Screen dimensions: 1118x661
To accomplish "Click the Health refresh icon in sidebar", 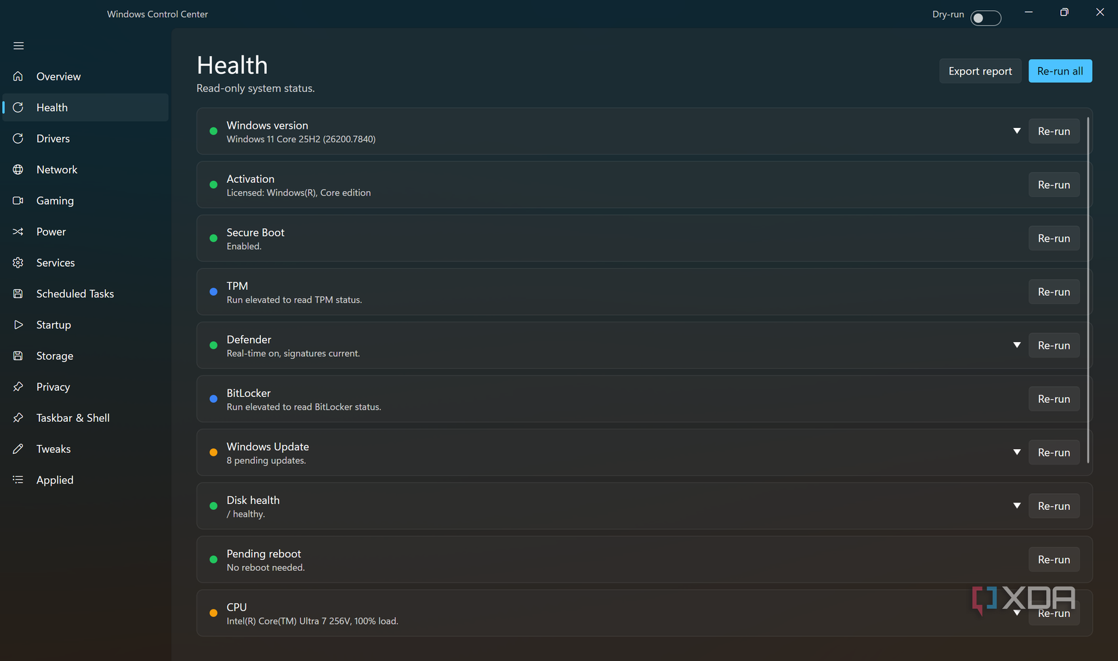I will (x=18, y=108).
